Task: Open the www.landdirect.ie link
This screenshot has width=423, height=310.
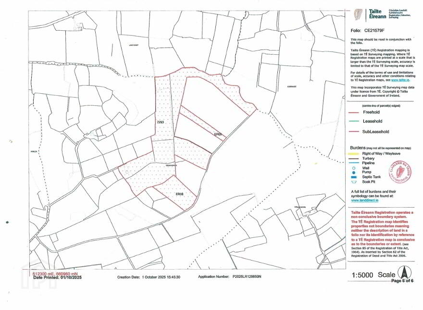Action: click(364, 200)
